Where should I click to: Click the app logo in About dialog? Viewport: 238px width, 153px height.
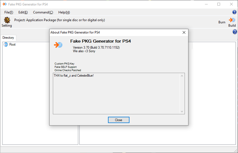pyautogui.click(x=58, y=45)
